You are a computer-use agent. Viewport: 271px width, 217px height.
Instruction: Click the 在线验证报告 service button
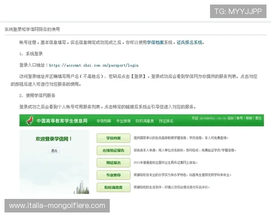pos(113,151)
